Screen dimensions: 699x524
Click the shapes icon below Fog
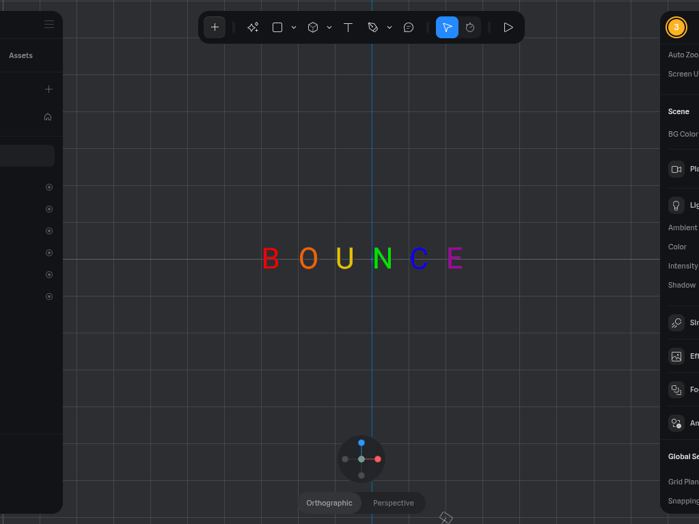click(676, 423)
